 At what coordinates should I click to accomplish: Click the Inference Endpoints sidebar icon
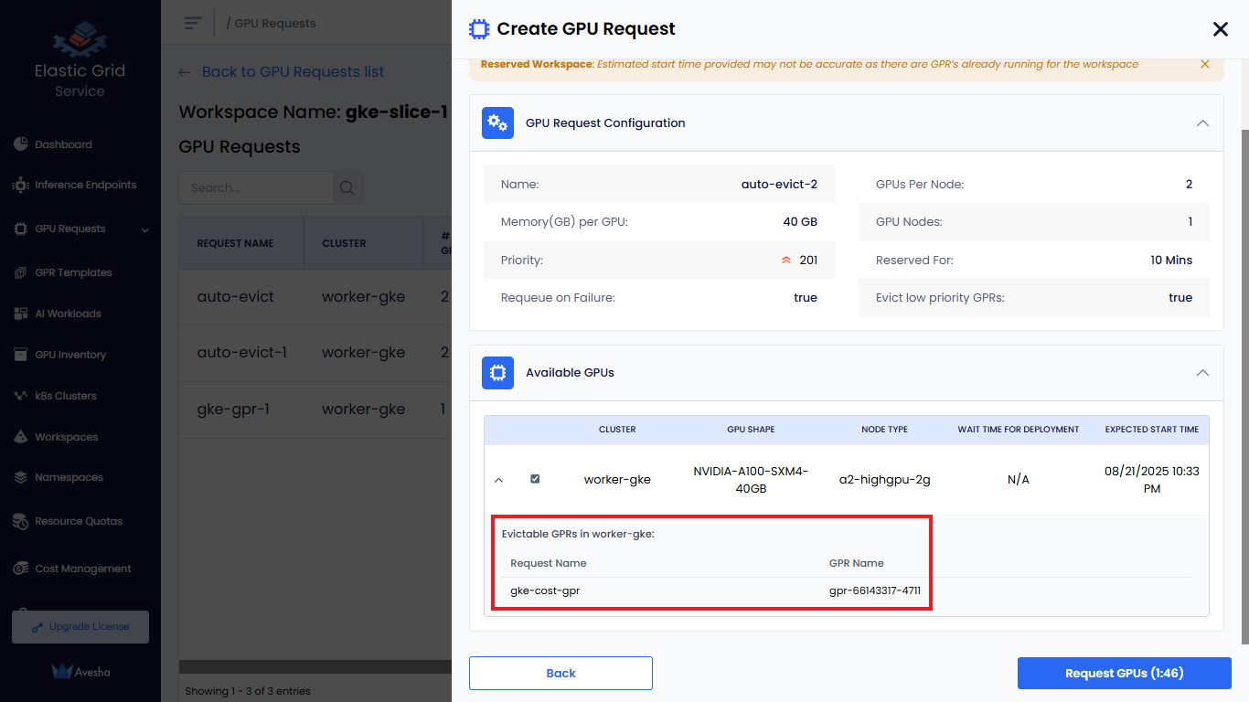(x=20, y=185)
